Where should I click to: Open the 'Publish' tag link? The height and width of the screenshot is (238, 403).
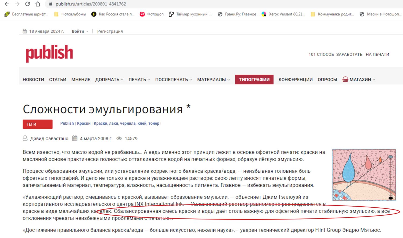click(x=67, y=124)
